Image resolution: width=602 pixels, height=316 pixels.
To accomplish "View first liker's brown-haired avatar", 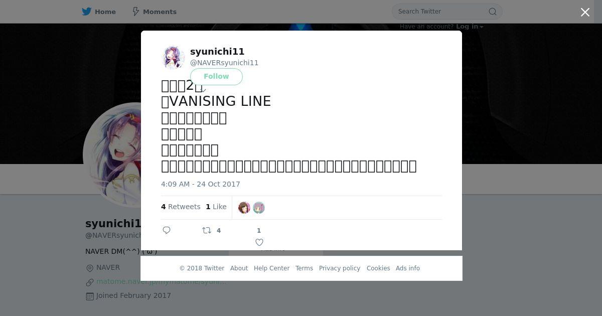I will (244, 208).
